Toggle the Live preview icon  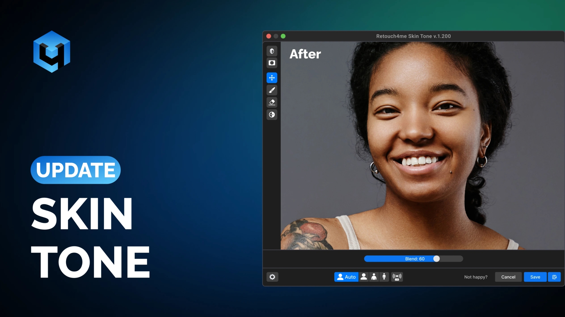[397, 277]
